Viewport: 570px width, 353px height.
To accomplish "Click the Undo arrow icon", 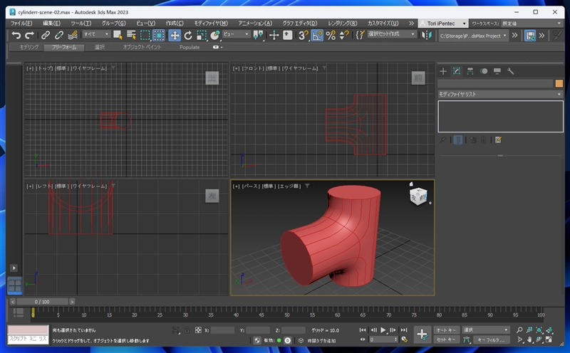I will coord(16,35).
